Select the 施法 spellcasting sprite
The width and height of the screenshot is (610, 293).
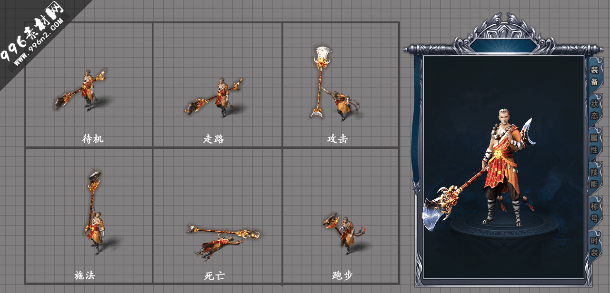[95, 212]
